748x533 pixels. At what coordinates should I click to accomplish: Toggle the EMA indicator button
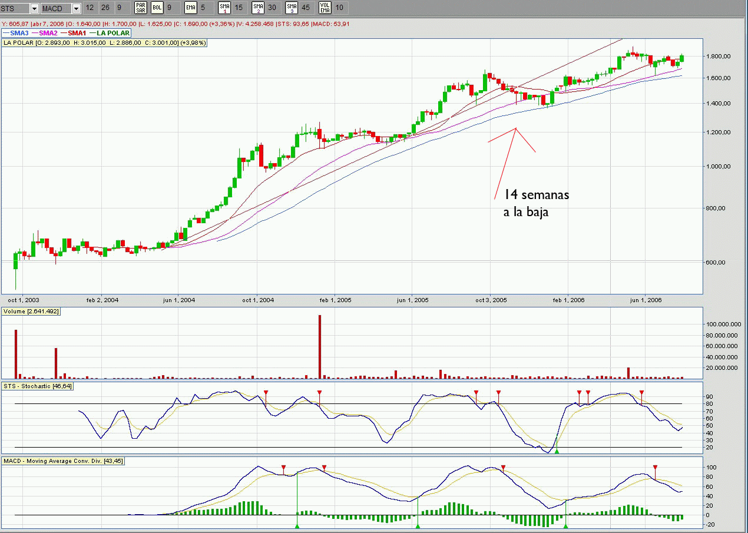point(190,8)
